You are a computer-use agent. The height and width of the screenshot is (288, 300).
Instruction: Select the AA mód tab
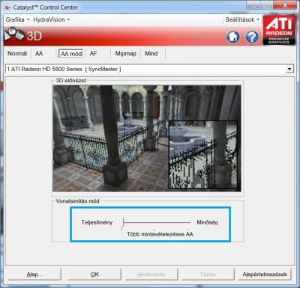click(x=71, y=54)
